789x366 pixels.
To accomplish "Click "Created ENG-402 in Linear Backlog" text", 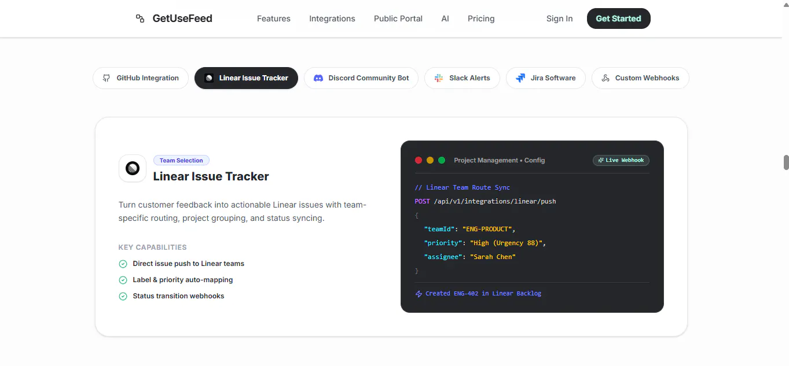I will (483, 294).
